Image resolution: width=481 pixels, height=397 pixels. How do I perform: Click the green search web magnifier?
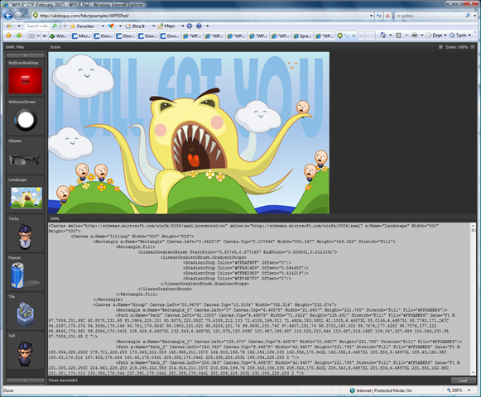point(55,26)
